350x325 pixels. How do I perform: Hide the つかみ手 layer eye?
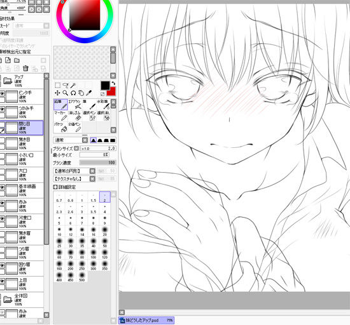[x=2, y=109]
